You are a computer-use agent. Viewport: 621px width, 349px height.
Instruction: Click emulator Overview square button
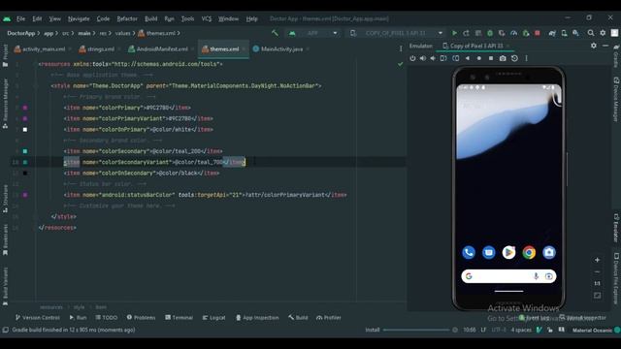click(491, 58)
